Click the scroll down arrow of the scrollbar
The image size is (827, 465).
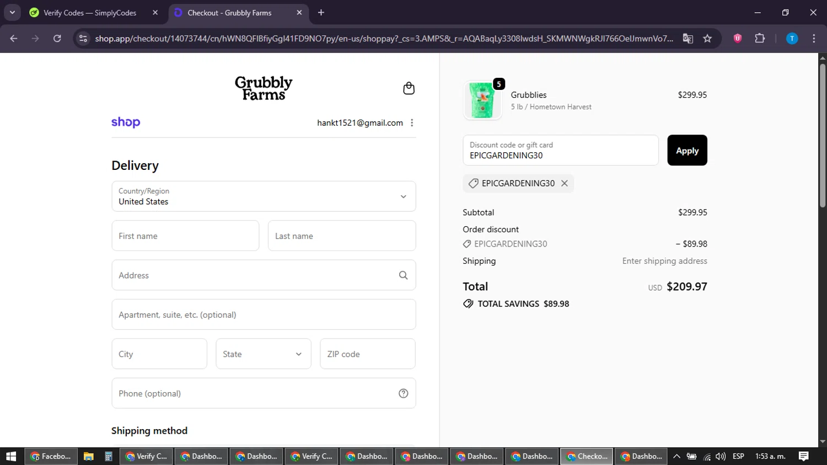coord(823,442)
